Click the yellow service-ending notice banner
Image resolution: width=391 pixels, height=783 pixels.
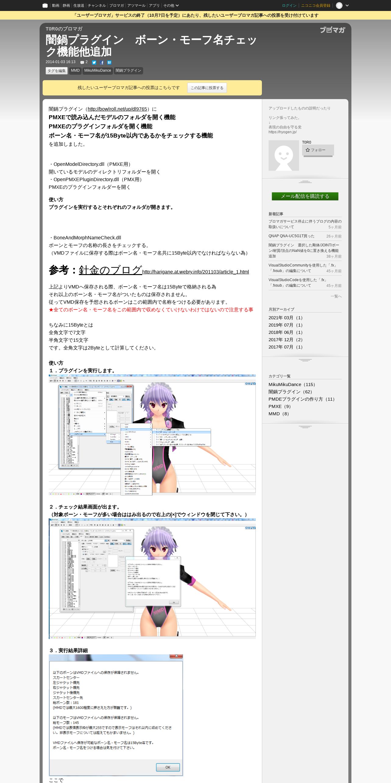[195, 15]
